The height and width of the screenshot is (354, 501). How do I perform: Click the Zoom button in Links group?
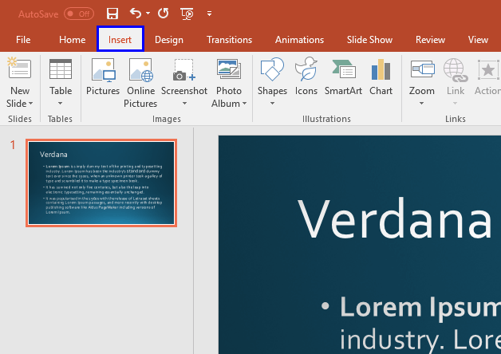pos(422,81)
